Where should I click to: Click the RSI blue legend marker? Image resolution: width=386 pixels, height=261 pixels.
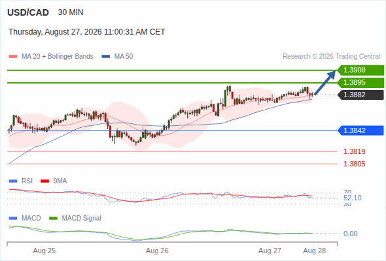(13, 181)
